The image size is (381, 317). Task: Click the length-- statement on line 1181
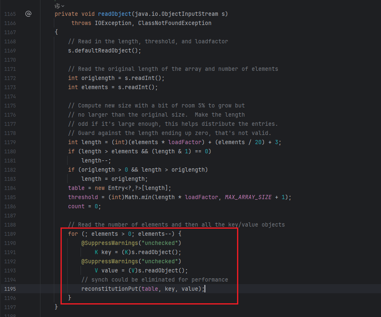click(x=96, y=160)
